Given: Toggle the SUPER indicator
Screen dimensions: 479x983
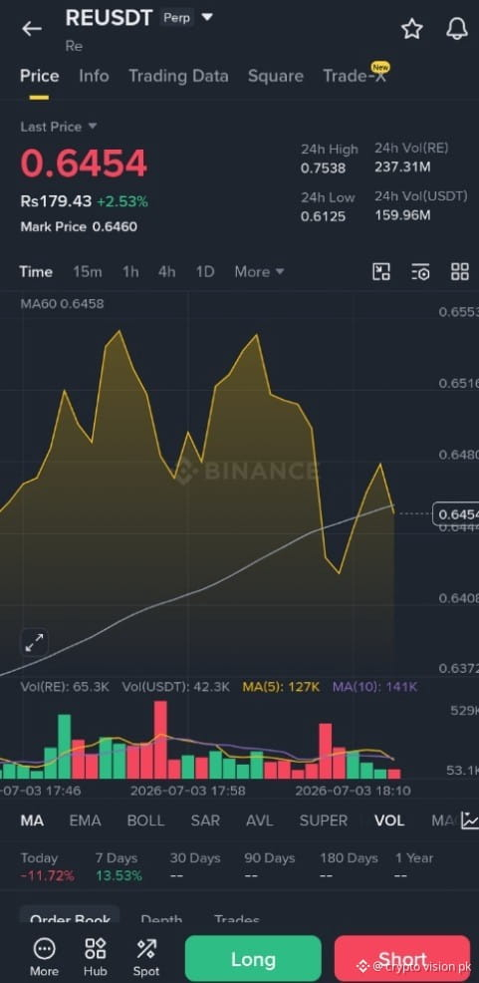Looking at the screenshot, I should 324,820.
